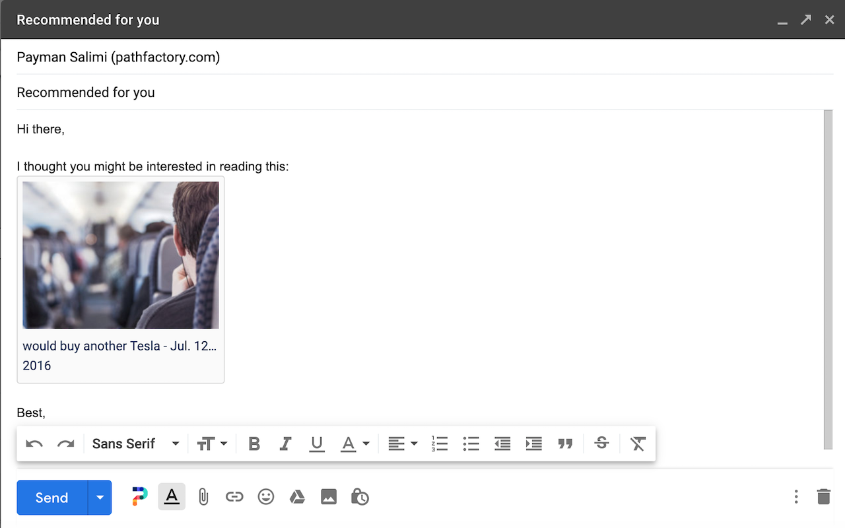Insert an emoji into the email
This screenshot has height=528, width=845.
point(266,496)
